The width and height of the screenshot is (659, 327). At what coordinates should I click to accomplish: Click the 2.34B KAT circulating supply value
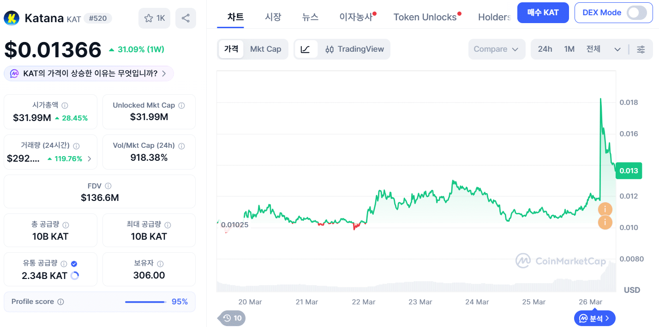coord(44,276)
